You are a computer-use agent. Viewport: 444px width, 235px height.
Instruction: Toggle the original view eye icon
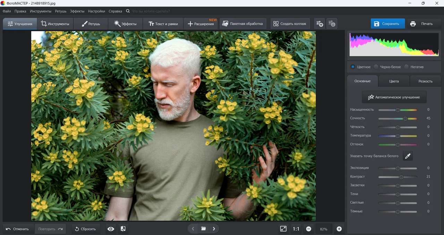pyautogui.click(x=111, y=229)
